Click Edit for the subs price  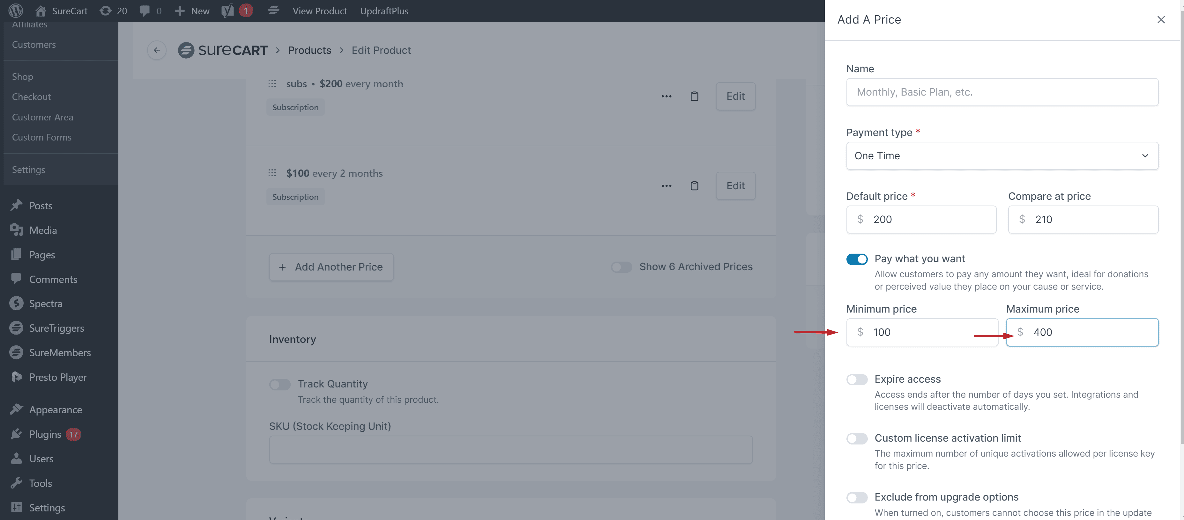tap(735, 96)
